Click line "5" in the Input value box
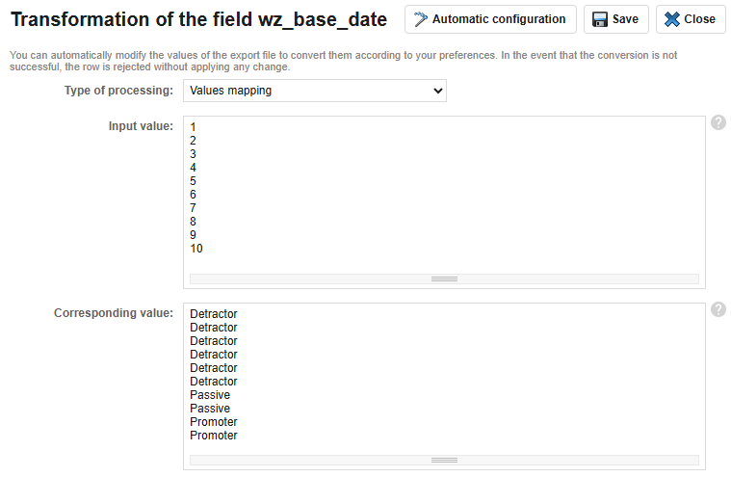The width and height of the screenshot is (731, 477). tap(194, 181)
